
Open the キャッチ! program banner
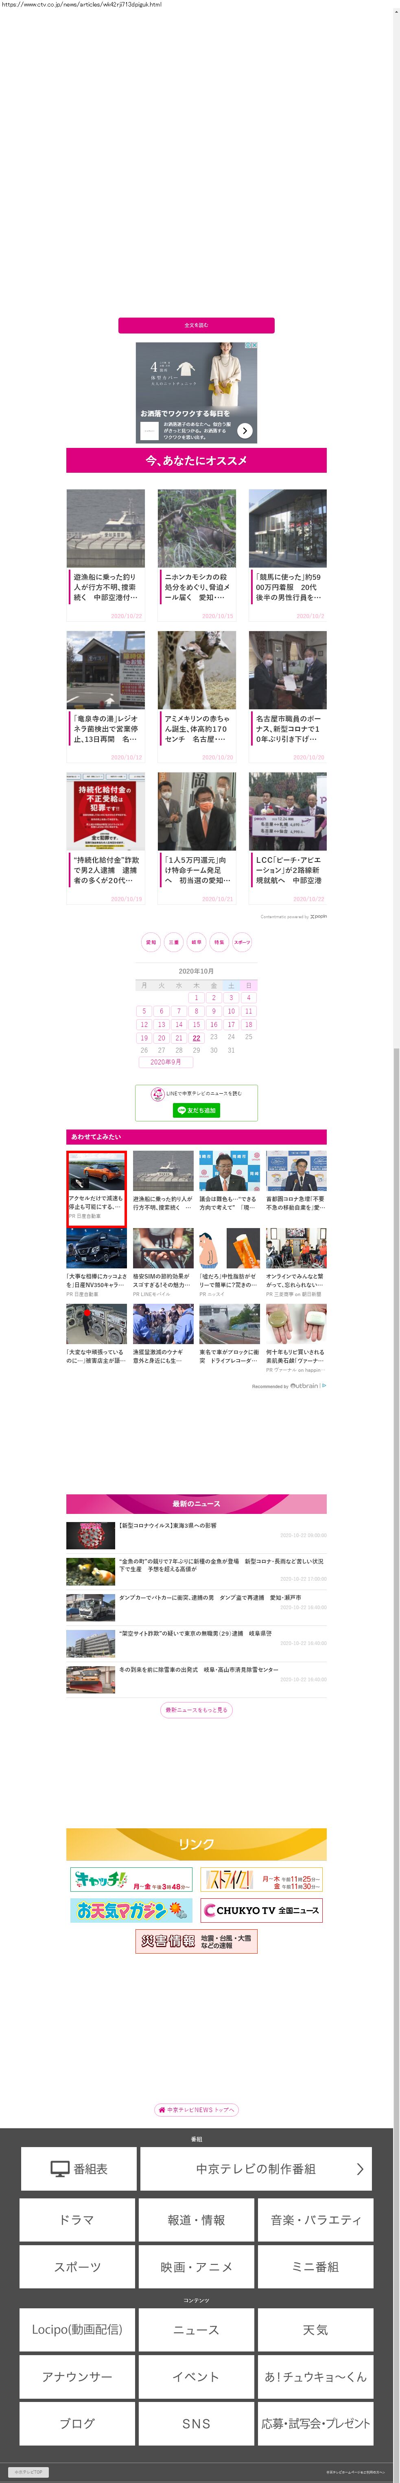[131, 1880]
